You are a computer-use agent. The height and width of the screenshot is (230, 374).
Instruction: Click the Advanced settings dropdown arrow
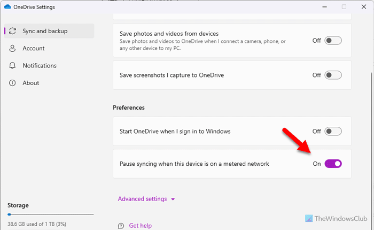pos(173,200)
